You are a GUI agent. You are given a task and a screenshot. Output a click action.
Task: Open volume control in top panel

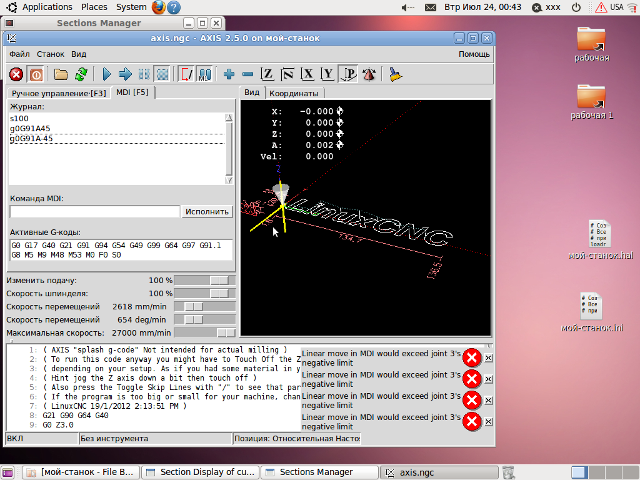coord(407,7)
